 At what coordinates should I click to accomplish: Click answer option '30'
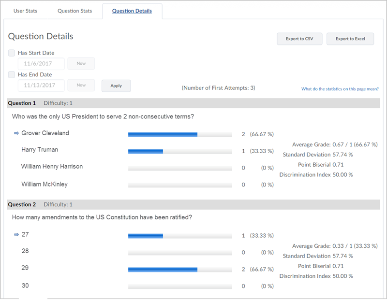[25, 286]
